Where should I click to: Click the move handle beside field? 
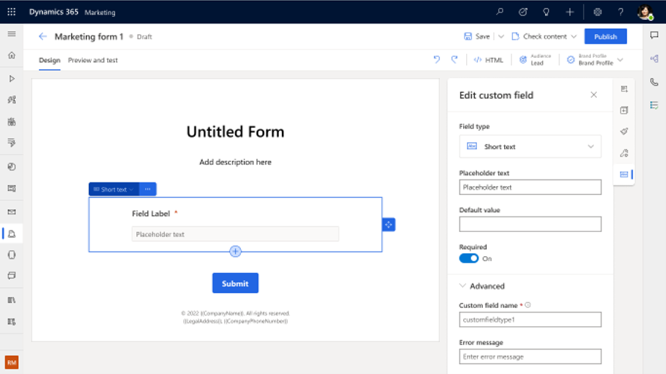coord(389,224)
